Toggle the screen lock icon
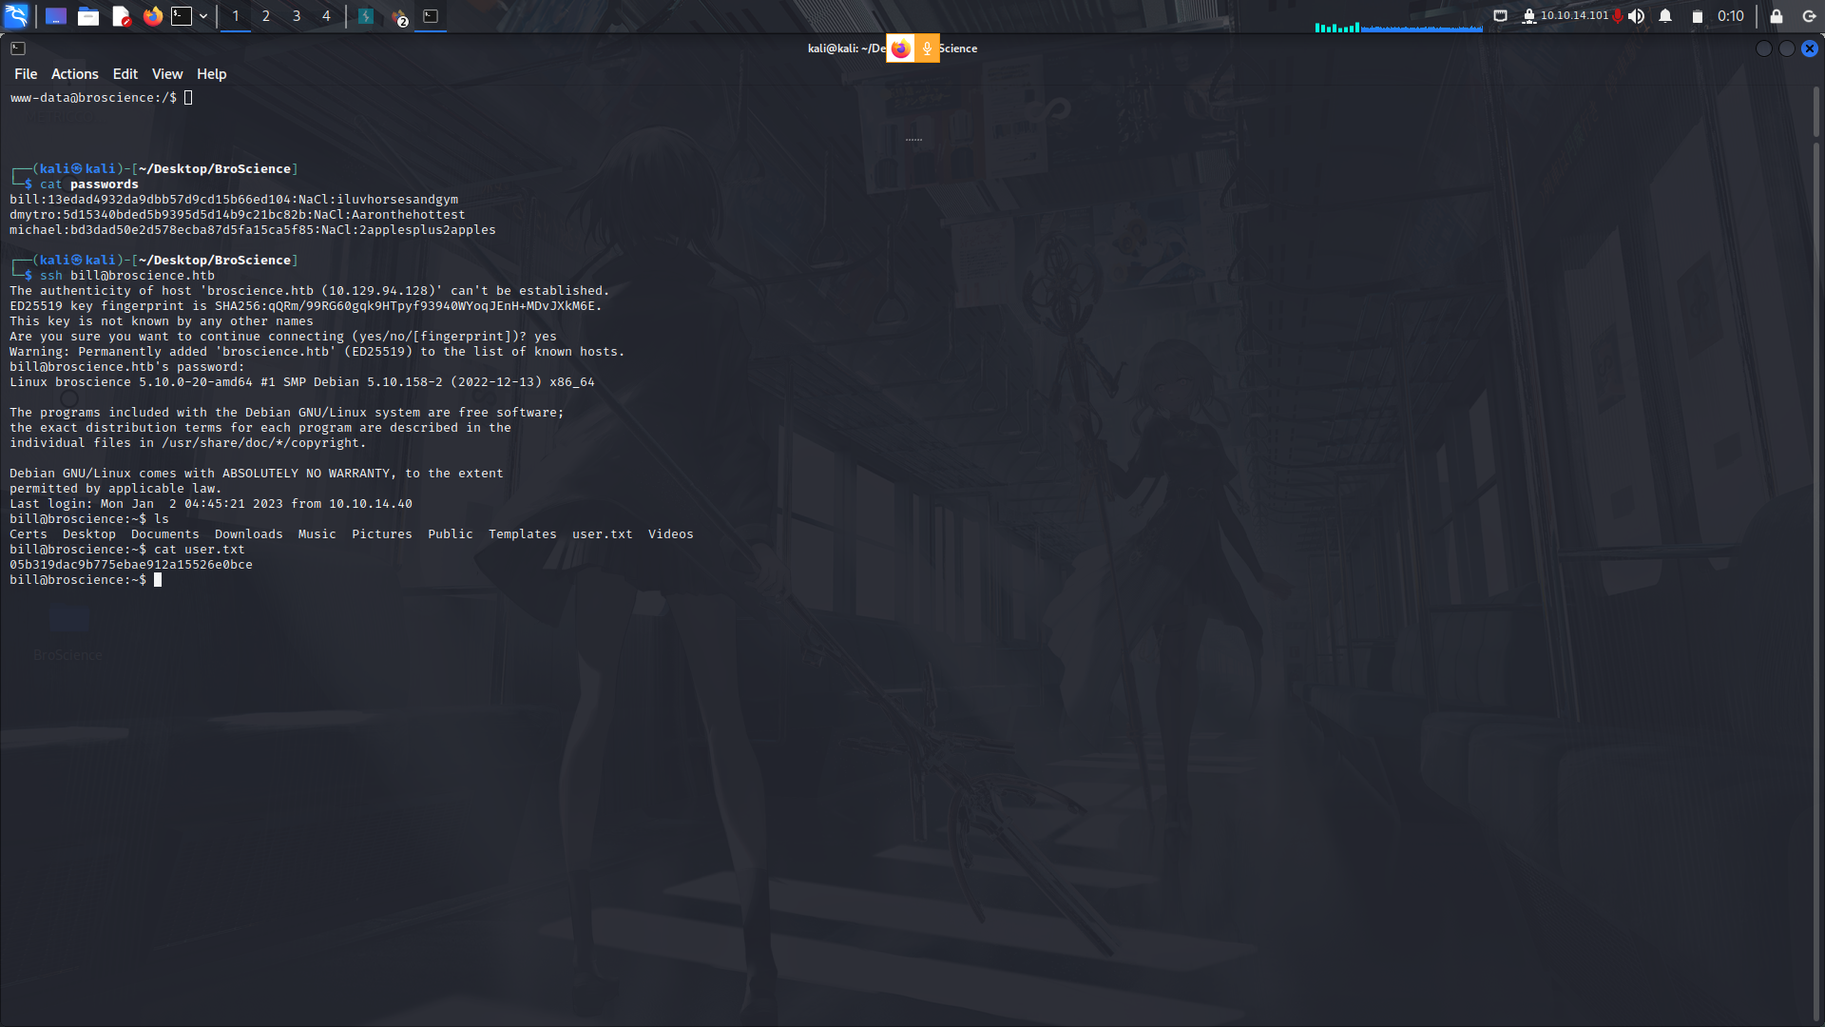 pyautogui.click(x=1777, y=16)
